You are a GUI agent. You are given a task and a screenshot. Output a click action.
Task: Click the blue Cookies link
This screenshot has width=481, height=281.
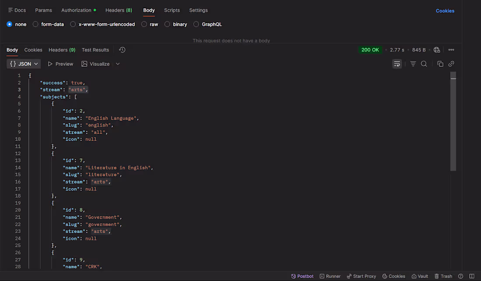pyautogui.click(x=445, y=11)
